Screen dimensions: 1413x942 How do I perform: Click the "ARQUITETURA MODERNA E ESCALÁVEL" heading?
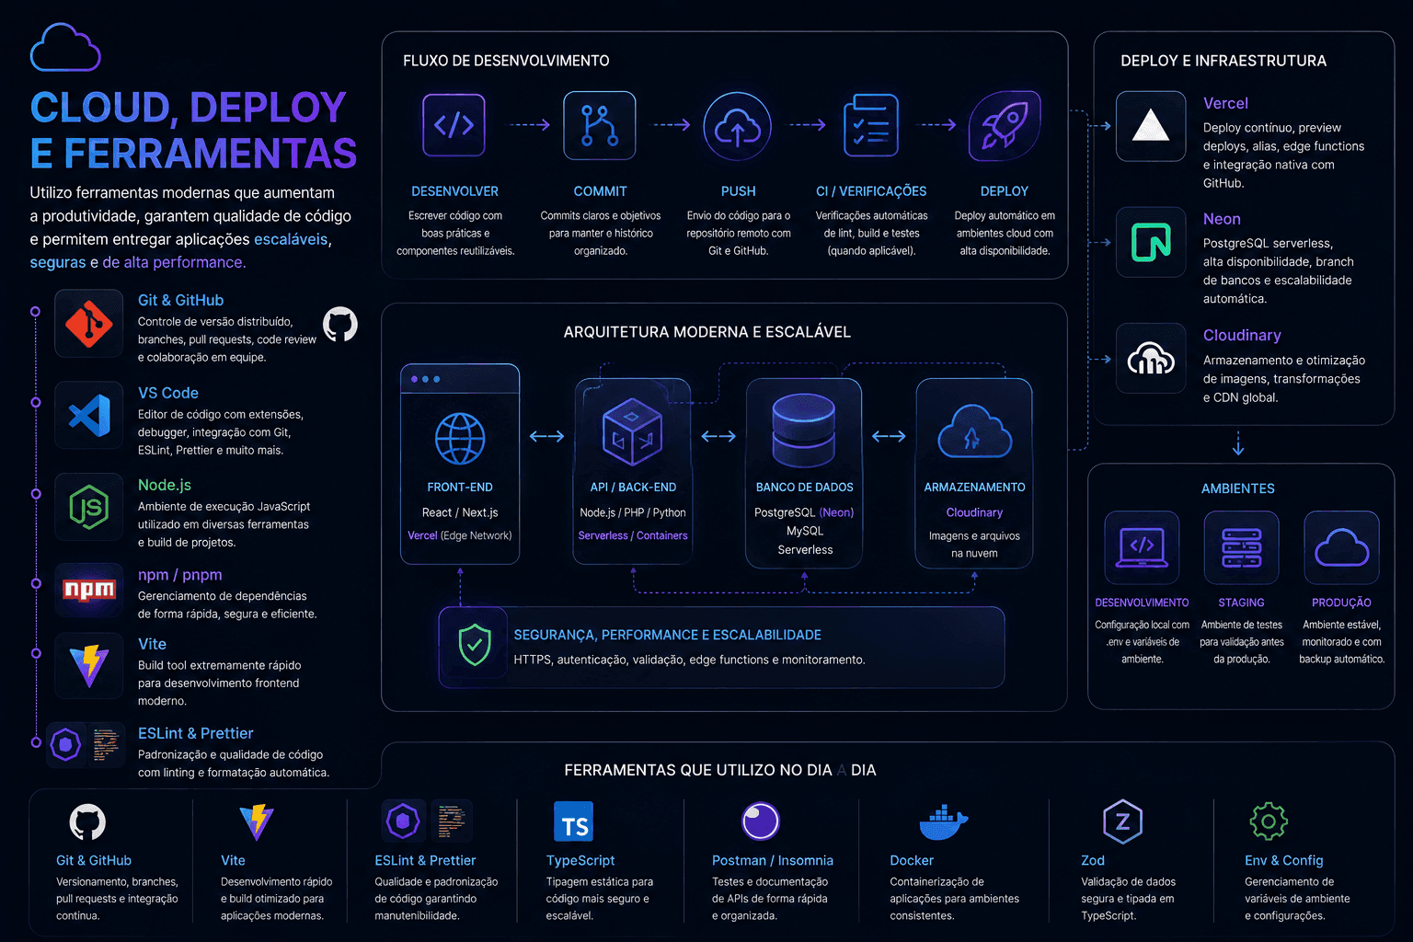(707, 332)
